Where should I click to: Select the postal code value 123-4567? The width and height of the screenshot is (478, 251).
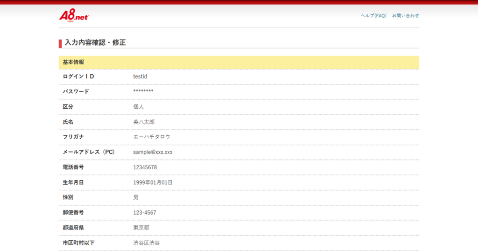145,213
